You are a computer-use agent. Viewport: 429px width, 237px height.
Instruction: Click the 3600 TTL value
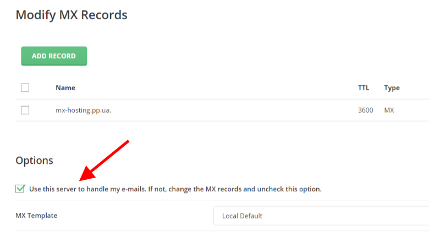[365, 110]
